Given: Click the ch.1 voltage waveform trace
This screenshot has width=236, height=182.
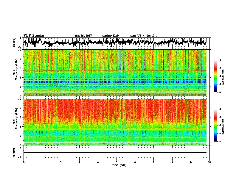Looking at the screenshot, I should (x=115, y=42).
